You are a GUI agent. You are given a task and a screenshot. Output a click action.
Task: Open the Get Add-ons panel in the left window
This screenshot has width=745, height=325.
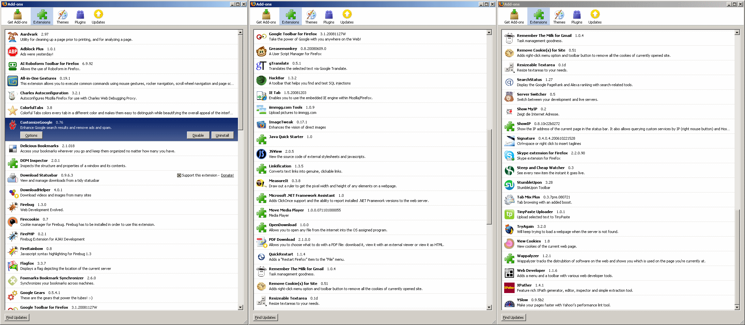click(17, 16)
